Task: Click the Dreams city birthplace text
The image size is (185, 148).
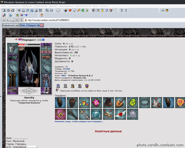Action: coord(80,78)
